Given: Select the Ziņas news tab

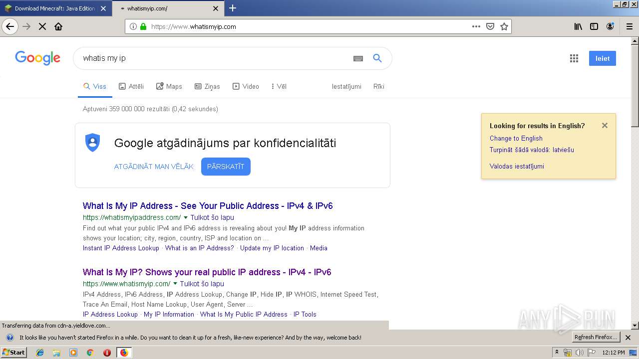Looking at the screenshot, I should point(207,86).
